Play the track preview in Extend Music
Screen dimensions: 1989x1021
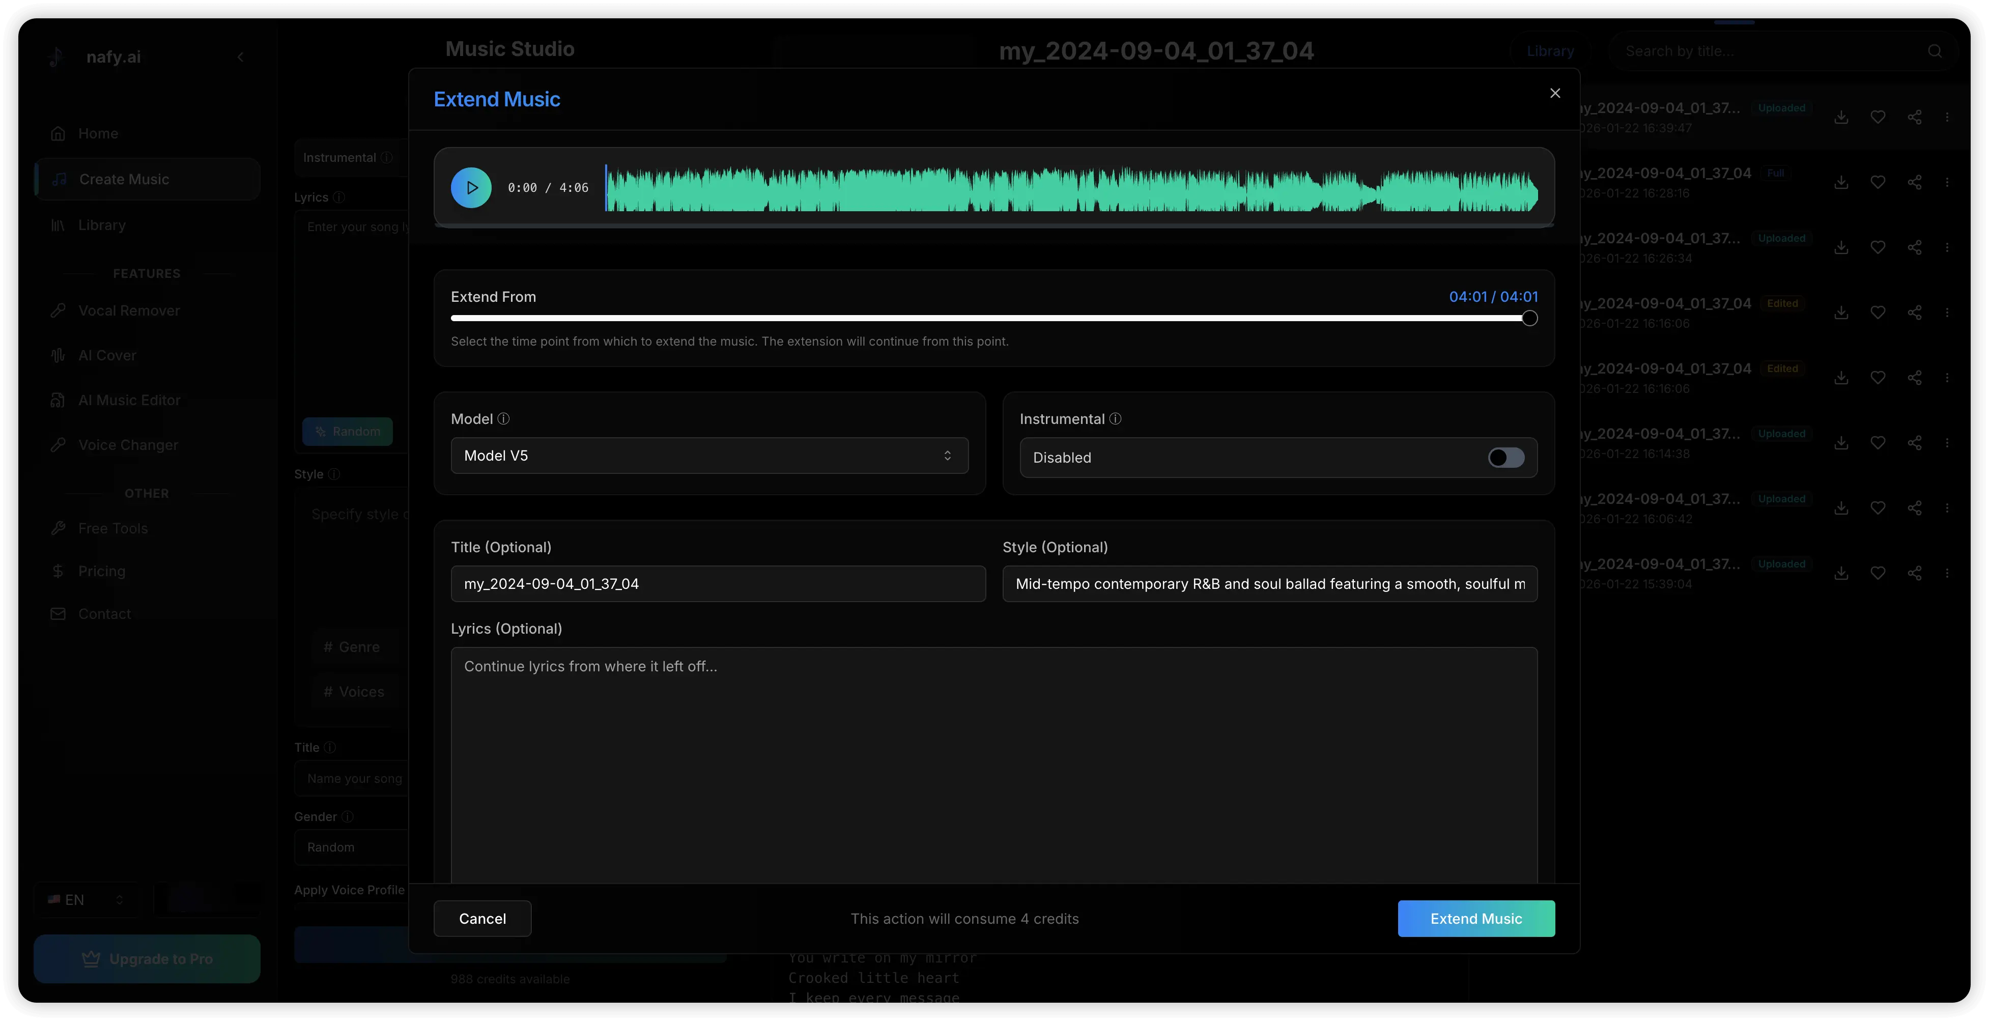[x=471, y=188]
